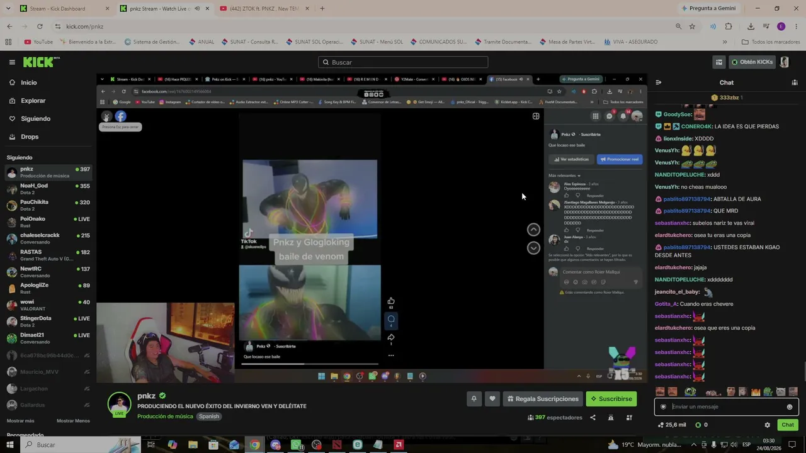Click the Enviar un mensaje field
Viewport: 806px width, 453px height.
coord(727,407)
